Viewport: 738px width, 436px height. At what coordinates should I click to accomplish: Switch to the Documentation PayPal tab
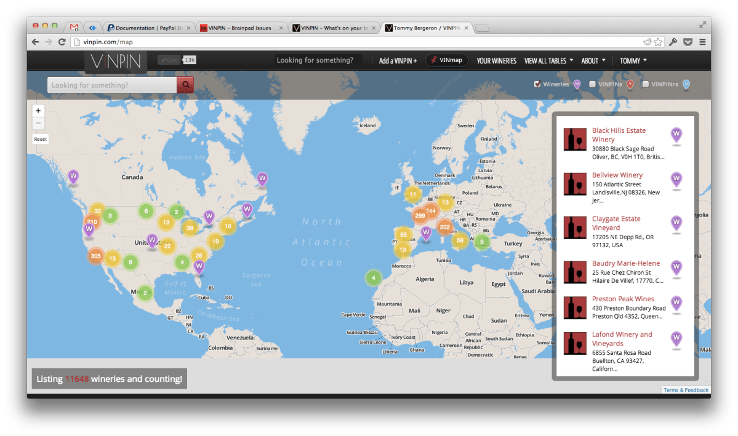149,28
